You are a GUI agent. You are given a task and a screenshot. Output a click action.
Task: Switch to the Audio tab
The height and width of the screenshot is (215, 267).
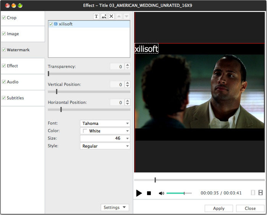(23, 82)
